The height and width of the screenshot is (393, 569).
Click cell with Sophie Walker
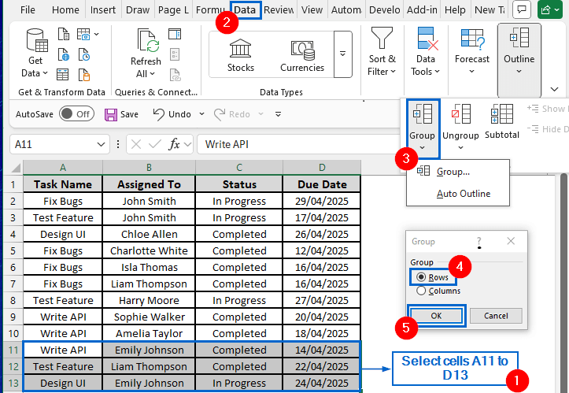tap(150, 317)
